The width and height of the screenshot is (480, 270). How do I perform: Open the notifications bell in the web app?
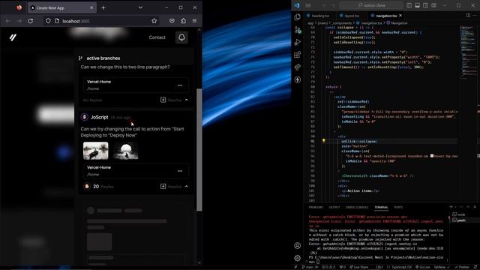point(181,37)
